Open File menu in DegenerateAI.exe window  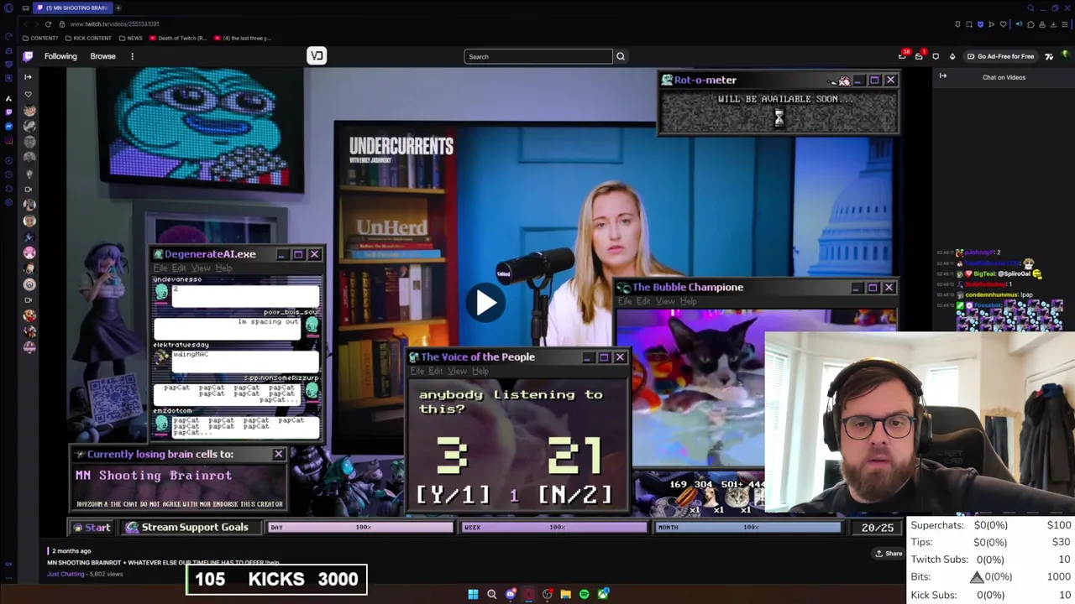160,268
